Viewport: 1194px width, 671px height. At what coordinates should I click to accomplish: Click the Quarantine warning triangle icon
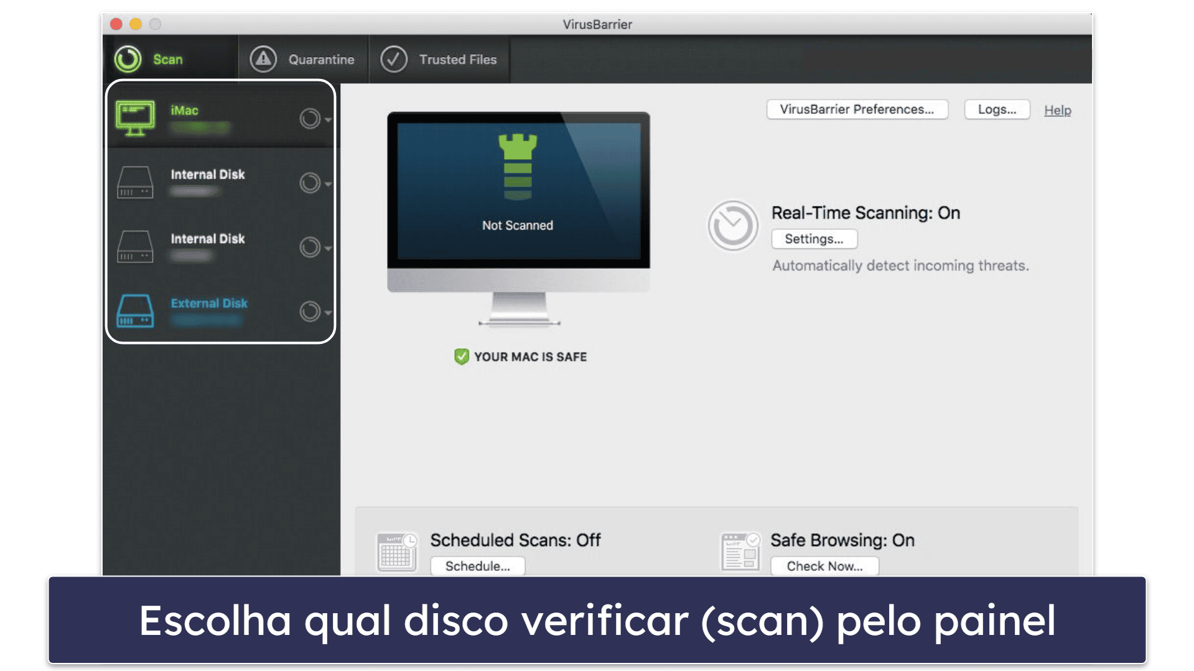pyautogui.click(x=263, y=59)
